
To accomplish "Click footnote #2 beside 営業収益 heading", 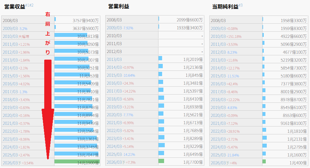I will click(31, 5).
